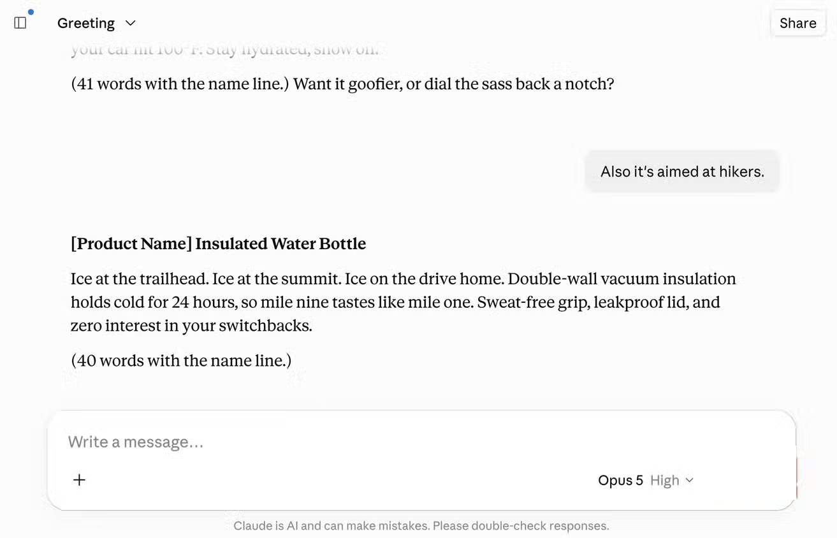Select the High effort label
Image resolution: width=837 pixels, height=538 pixels.
664,481
